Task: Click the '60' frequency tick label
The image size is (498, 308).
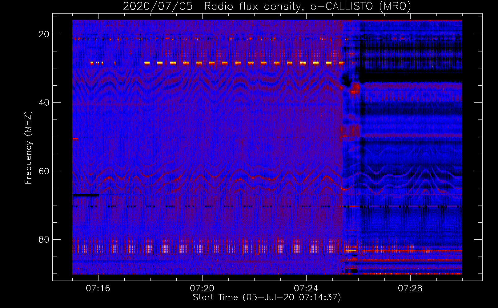Action: click(x=44, y=171)
